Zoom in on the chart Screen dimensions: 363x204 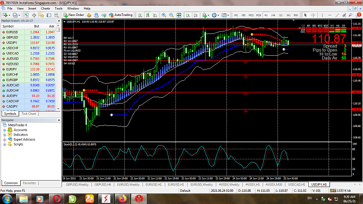point(164,15)
